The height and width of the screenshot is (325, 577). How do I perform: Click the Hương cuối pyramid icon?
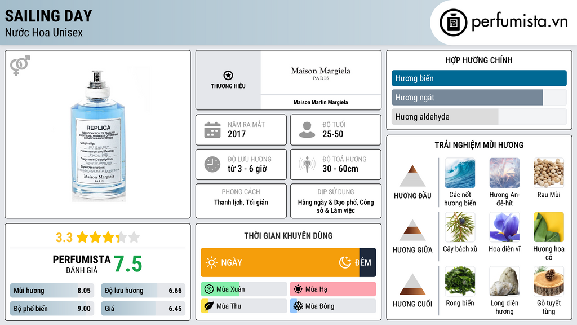click(412, 284)
